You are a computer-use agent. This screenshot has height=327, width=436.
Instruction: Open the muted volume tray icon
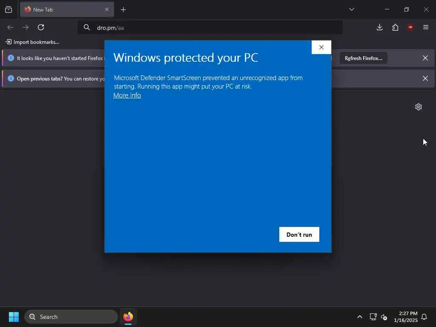[x=384, y=317]
